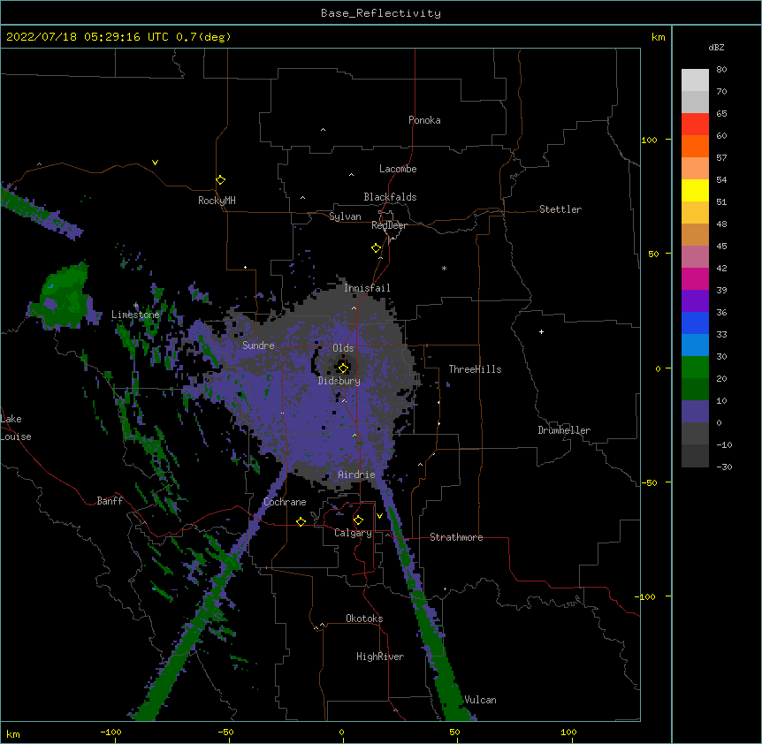Select the orange 60-57 dBZ legend swatch

[x=695, y=146]
